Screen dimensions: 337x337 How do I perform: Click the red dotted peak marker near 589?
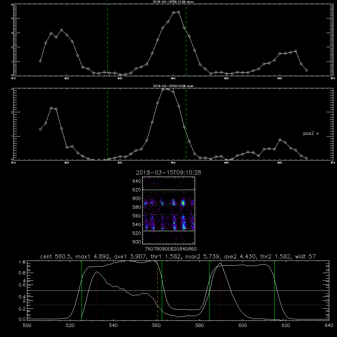219,290
